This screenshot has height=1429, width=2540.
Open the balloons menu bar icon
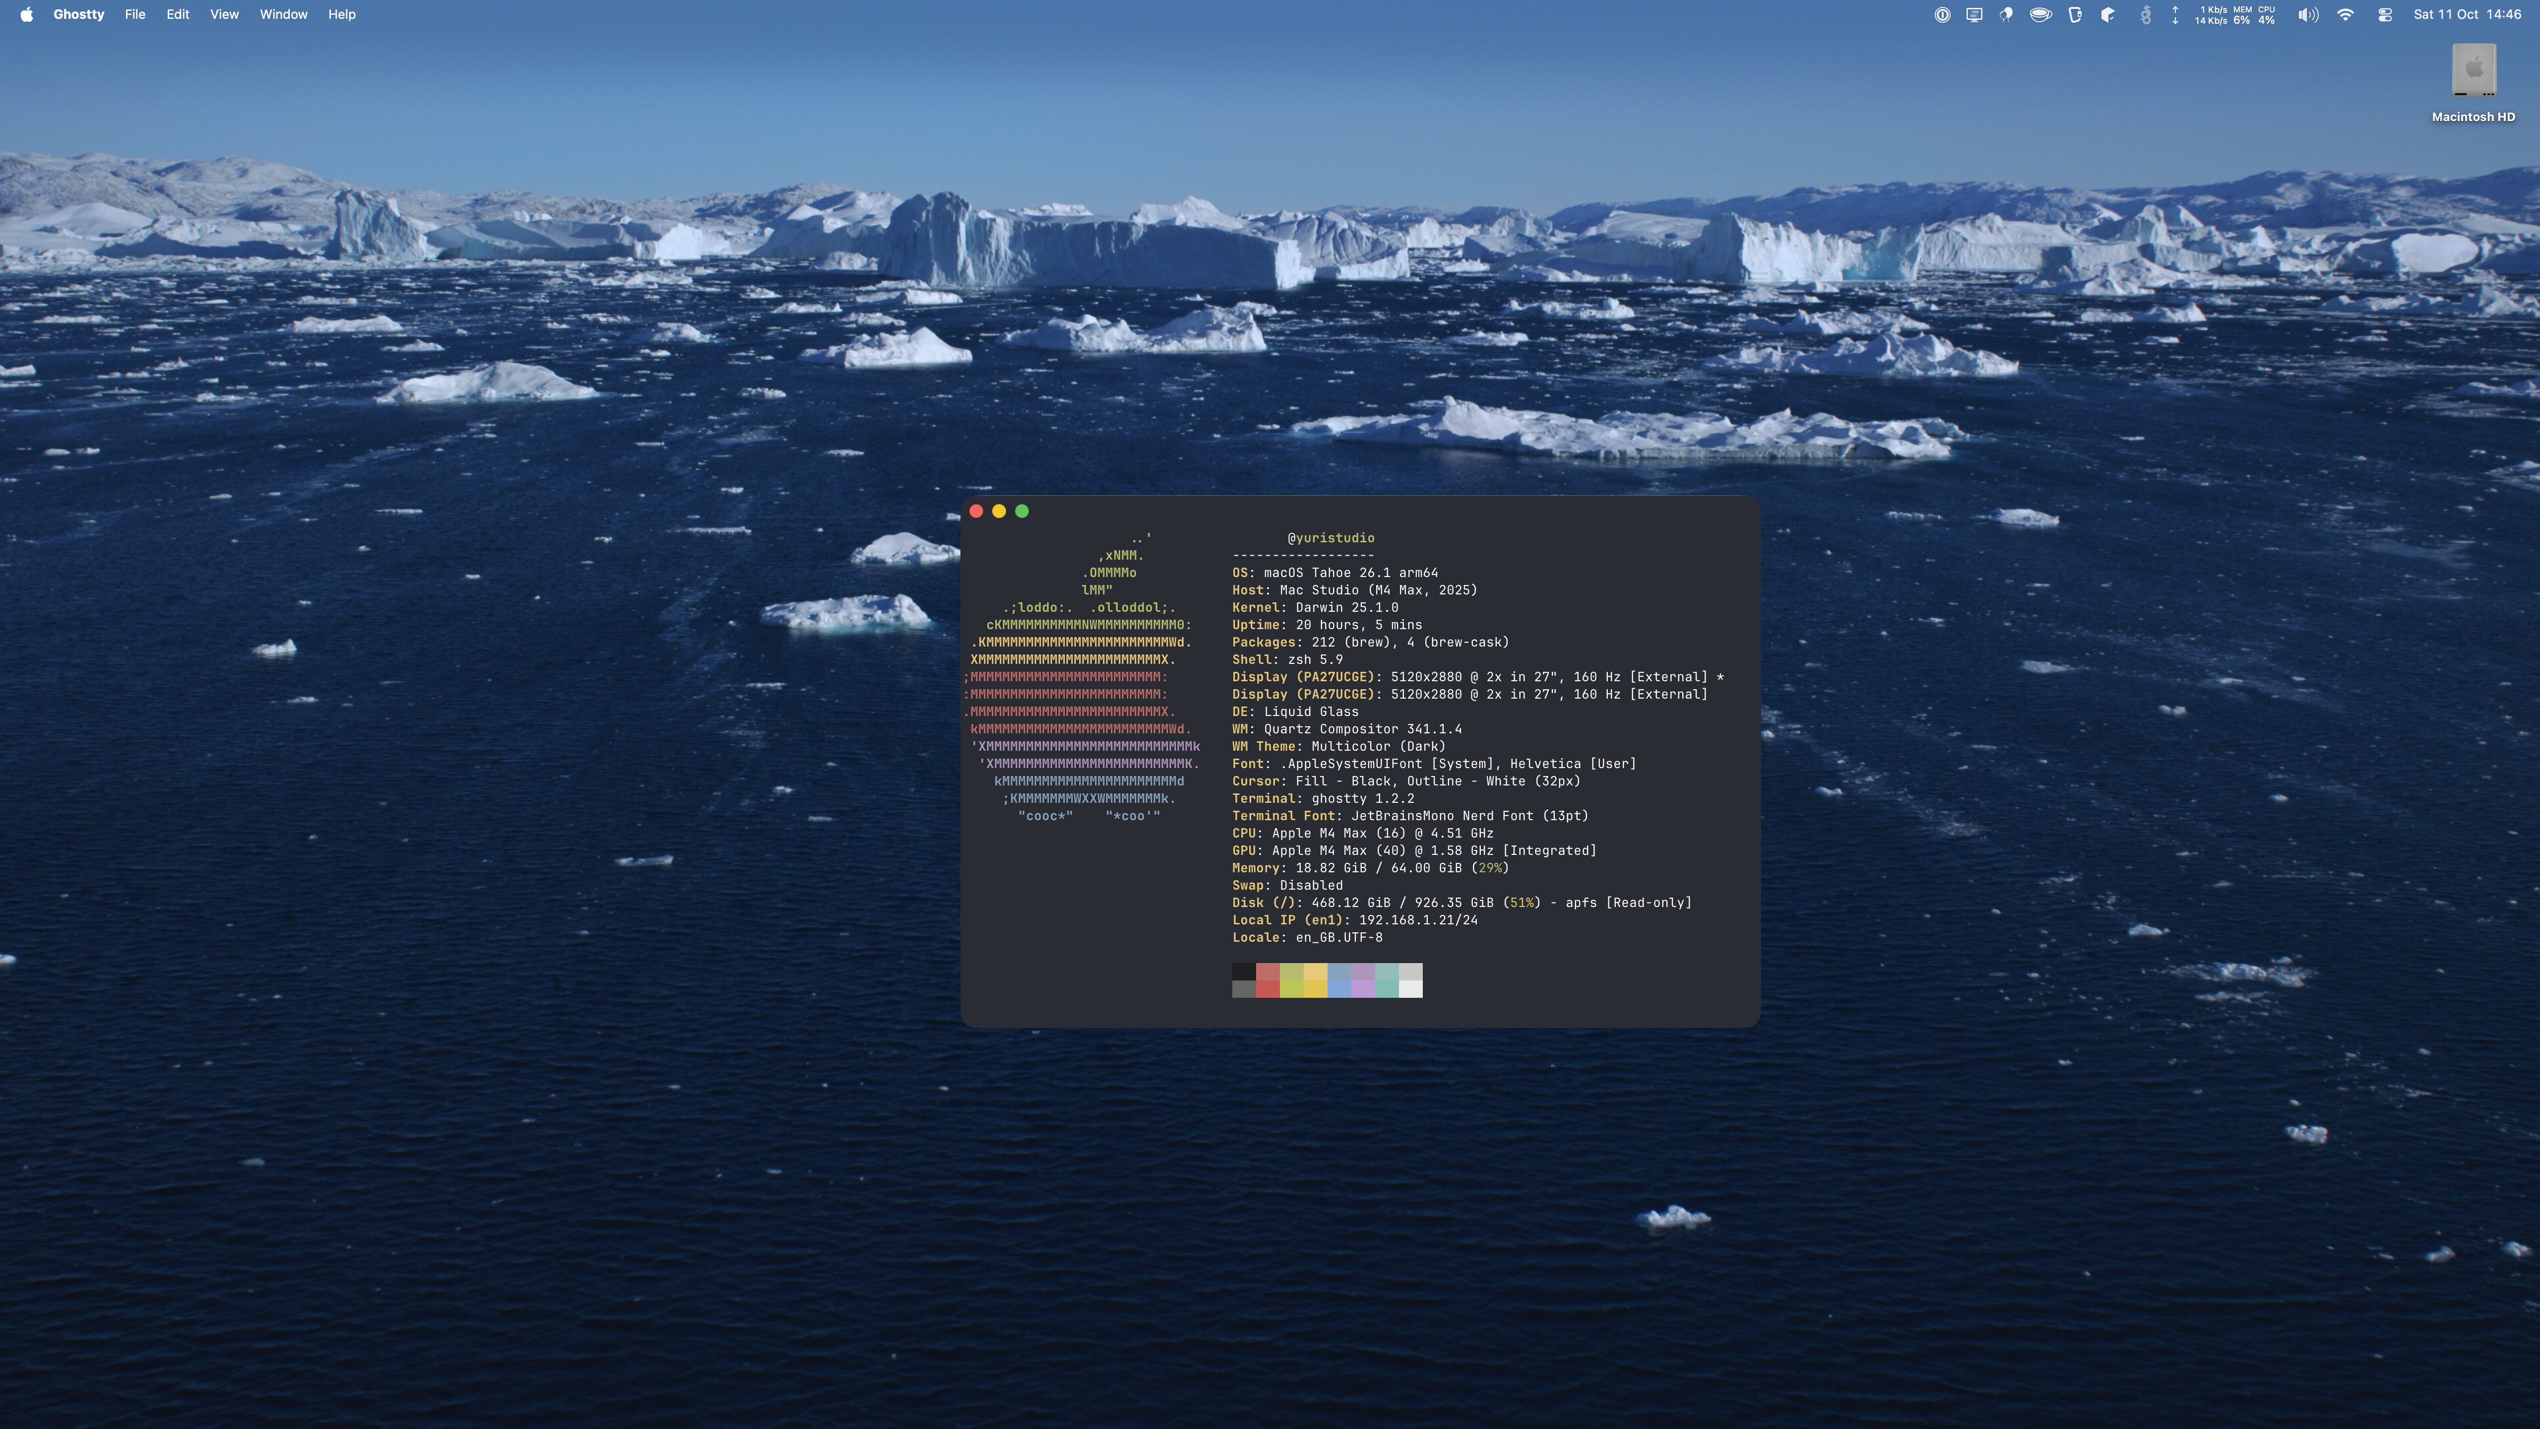[x=2007, y=15]
